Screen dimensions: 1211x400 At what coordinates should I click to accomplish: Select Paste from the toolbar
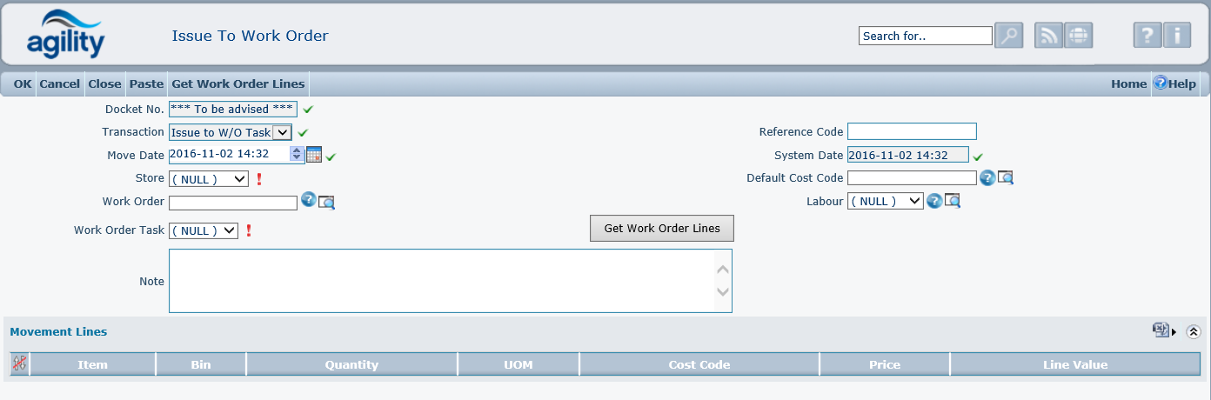tap(146, 84)
